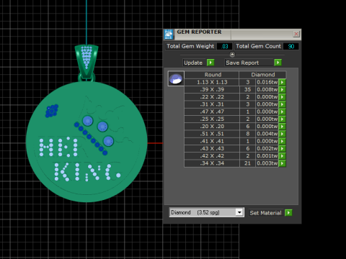Select the .25 X .25 size cell
This screenshot has height=259, width=346.
(212, 119)
